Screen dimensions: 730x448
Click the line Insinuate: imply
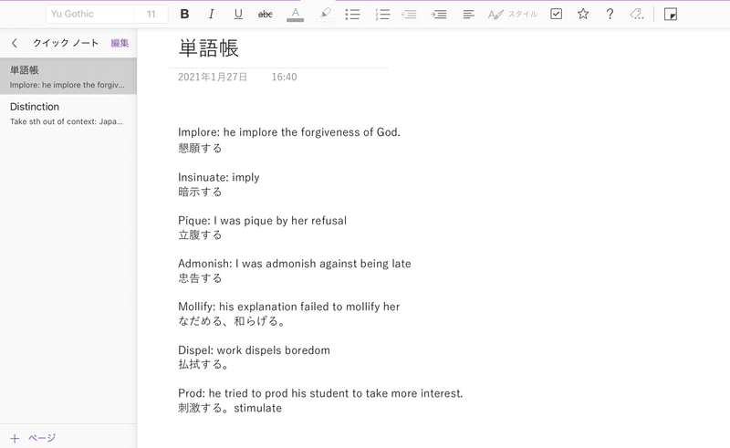219,177
